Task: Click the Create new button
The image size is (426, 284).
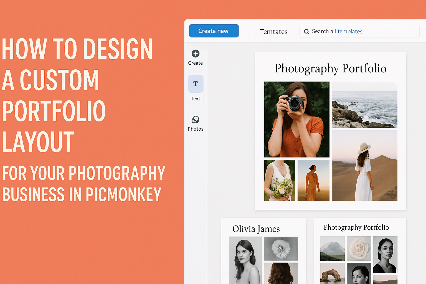Action: click(214, 31)
